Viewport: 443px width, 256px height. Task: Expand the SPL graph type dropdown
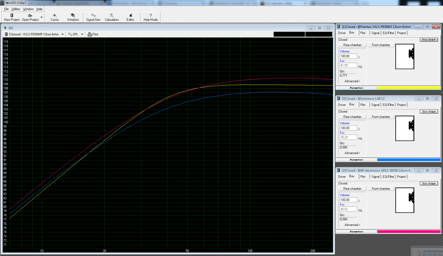click(82, 34)
